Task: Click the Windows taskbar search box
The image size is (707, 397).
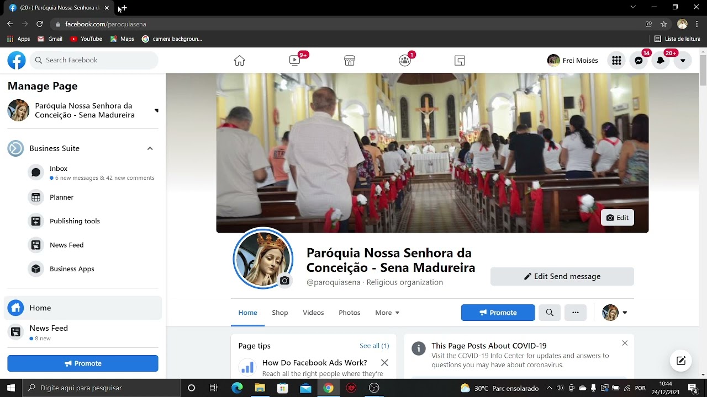Action: (x=101, y=388)
